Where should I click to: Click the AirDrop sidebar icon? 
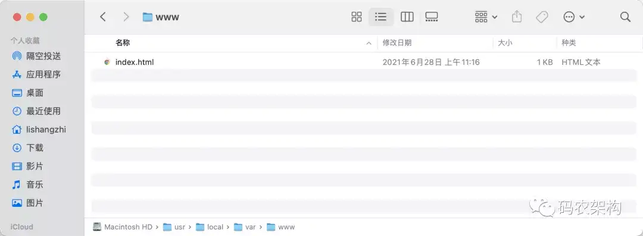(17, 56)
